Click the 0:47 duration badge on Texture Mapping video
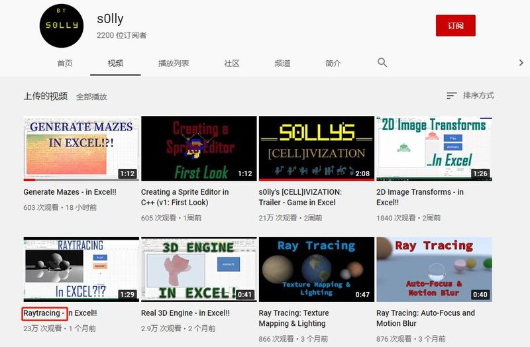The height and width of the screenshot is (347, 530). point(362,295)
